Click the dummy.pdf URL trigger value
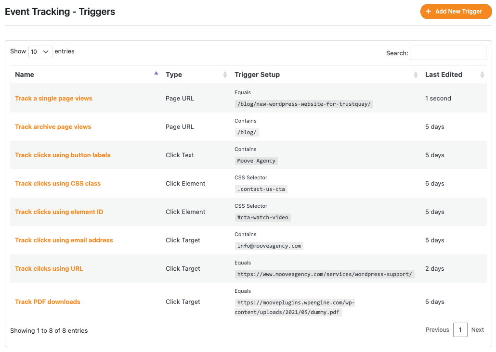Viewport: 496px width, 352px height. pyautogui.click(x=295, y=307)
